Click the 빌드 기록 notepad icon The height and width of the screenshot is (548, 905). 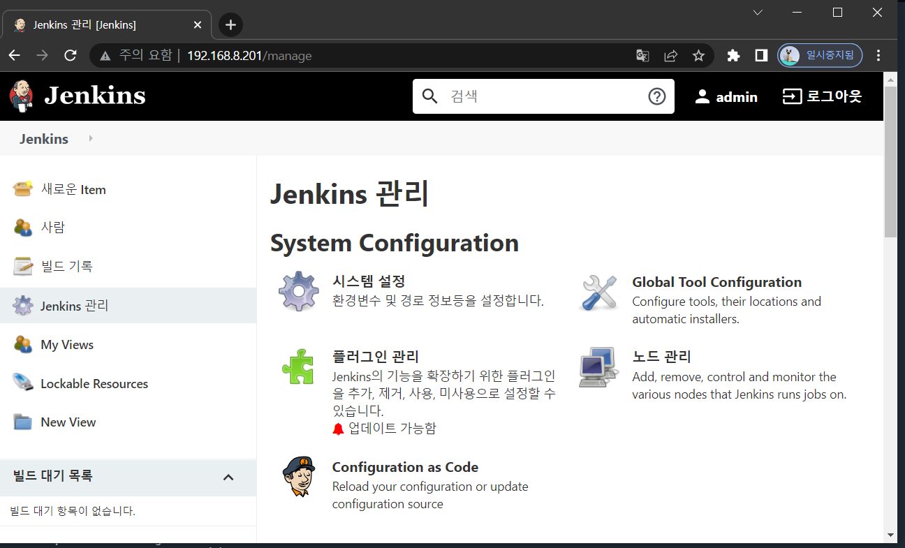tap(23, 266)
